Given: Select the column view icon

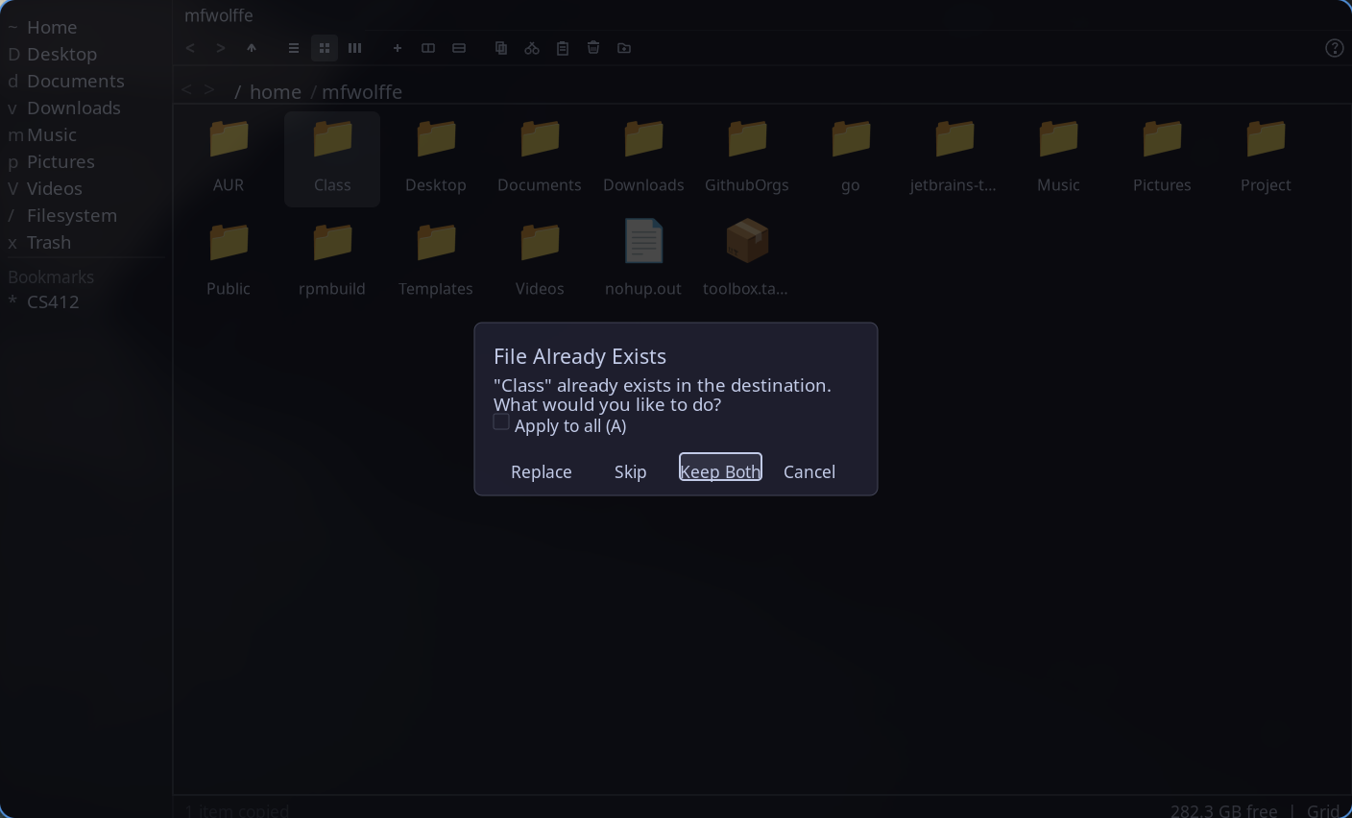Looking at the screenshot, I should coord(354,47).
